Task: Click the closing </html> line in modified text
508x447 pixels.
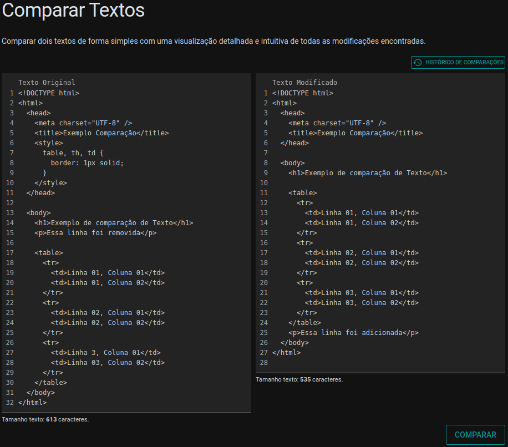Action: [286, 352]
